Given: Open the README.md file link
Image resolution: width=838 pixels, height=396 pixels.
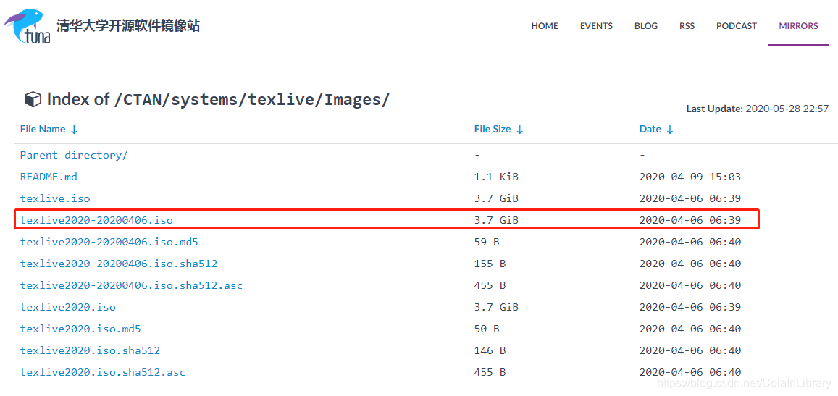Looking at the screenshot, I should (49, 177).
